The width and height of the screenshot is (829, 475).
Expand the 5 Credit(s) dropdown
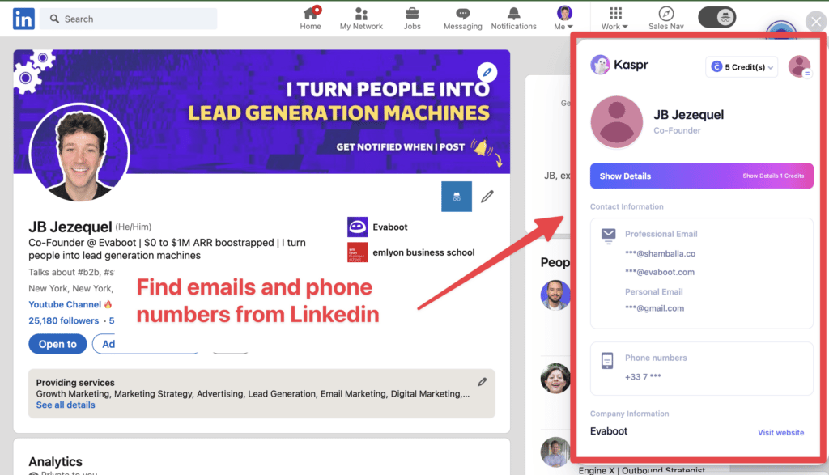(742, 67)
